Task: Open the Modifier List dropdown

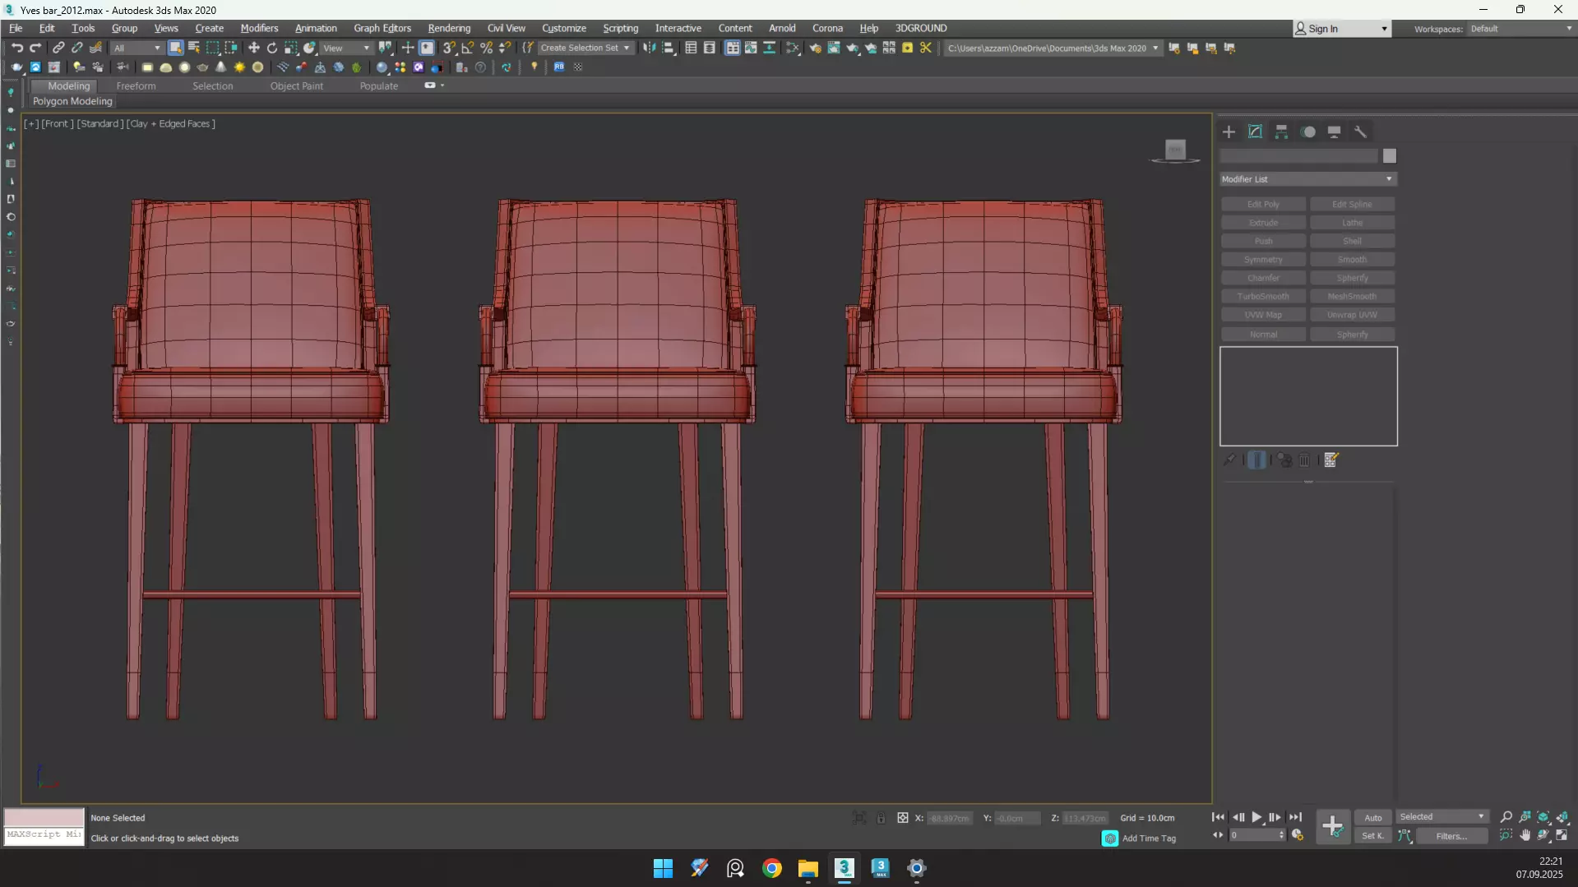Action: 1307,179
